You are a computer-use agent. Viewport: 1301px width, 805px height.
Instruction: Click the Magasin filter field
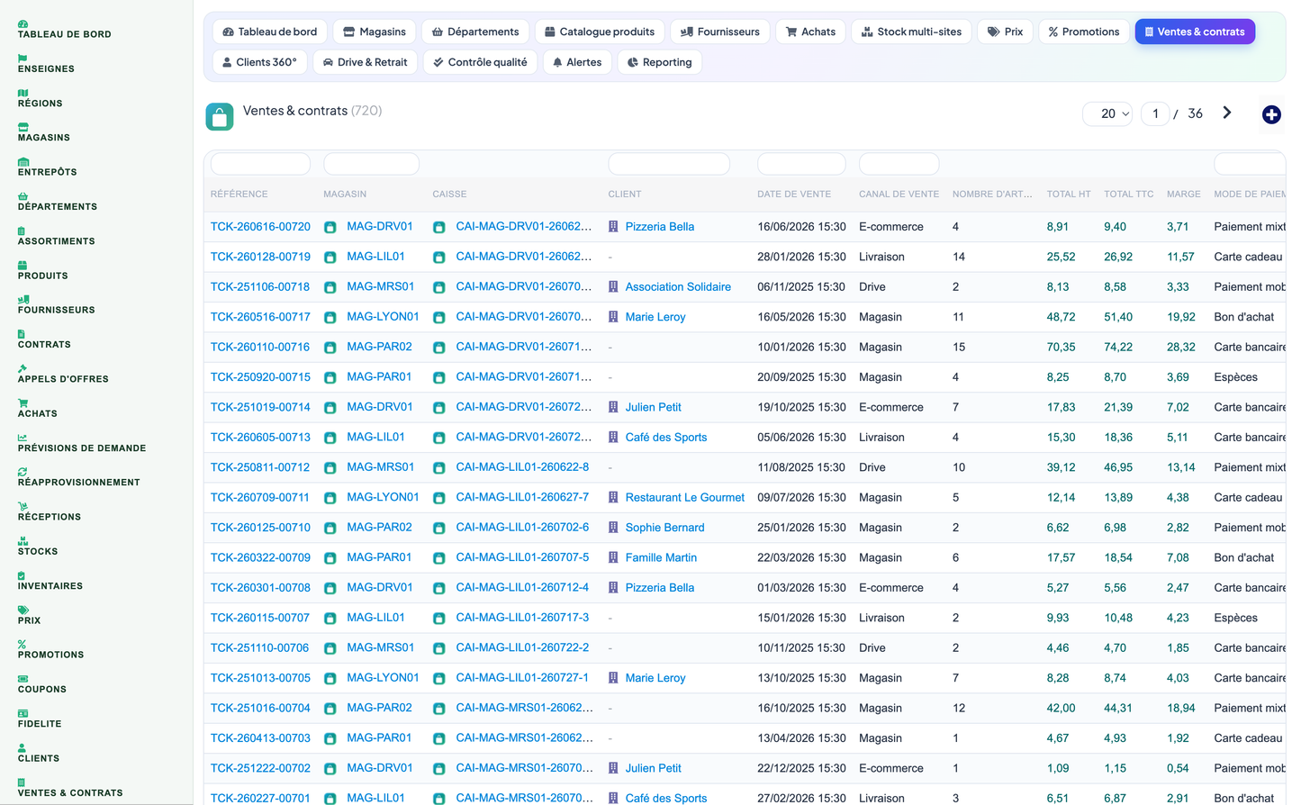point(371,164)
